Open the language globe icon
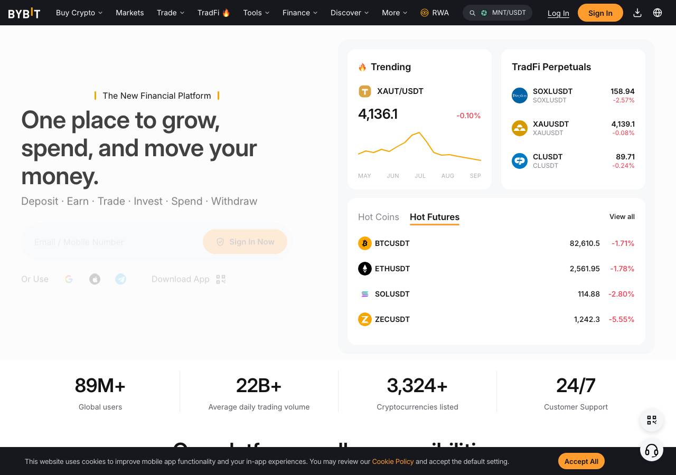 point(658,13)
